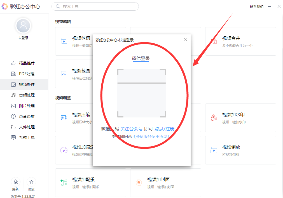Open the 视频加封面 tool card

coord(166,183)
